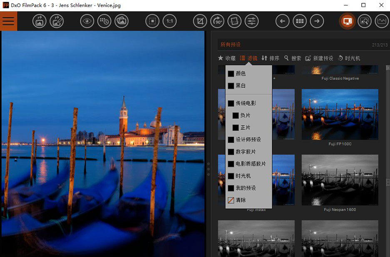
Task: Check the 时光机 checkbox in filter menu
Action: 231,176
